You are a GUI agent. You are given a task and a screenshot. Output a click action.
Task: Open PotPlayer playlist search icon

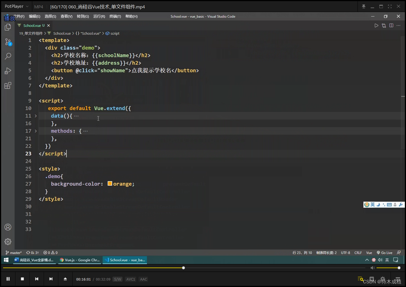(361, 279)
